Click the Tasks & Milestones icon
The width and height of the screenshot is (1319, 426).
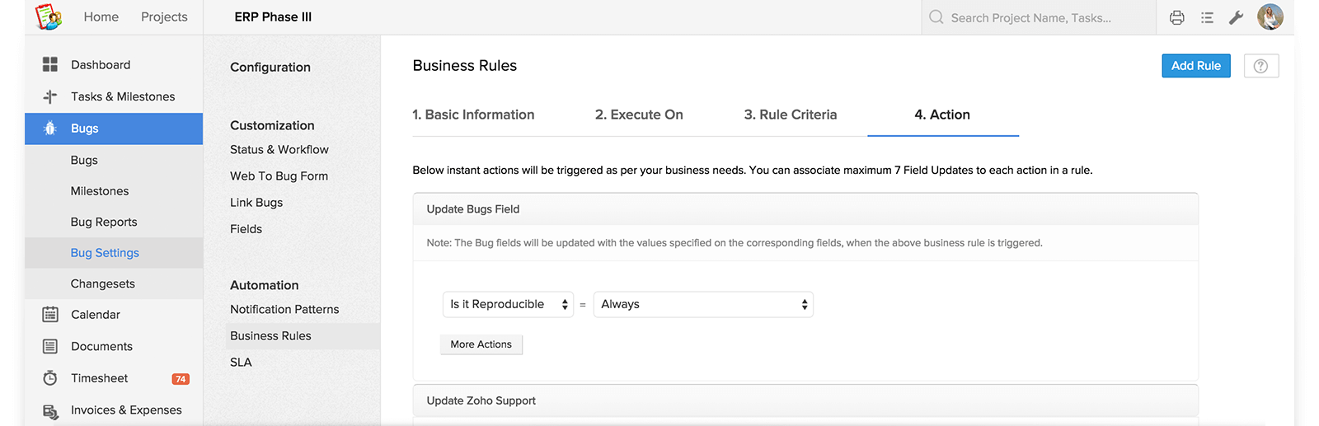(x=50, y=96)
